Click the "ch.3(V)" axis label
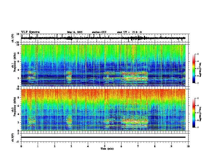212x164 pixels. pyautogui.click(x=13, y=137)
